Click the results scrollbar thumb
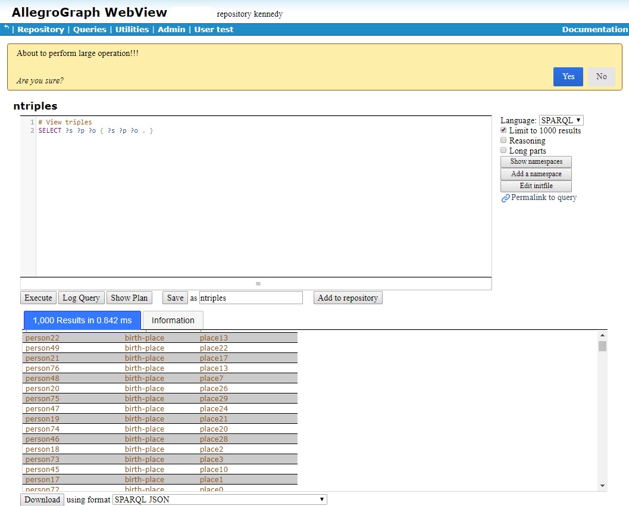The height and width of the screenshot is (506, 629). [602, 346]
